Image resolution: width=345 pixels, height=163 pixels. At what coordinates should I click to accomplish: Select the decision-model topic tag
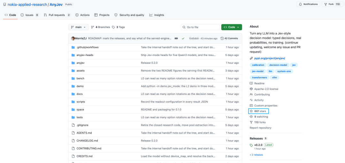click(278, 65)
